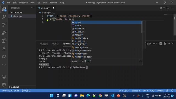
Task: Open the Edit menu
Action: [15, 2]
